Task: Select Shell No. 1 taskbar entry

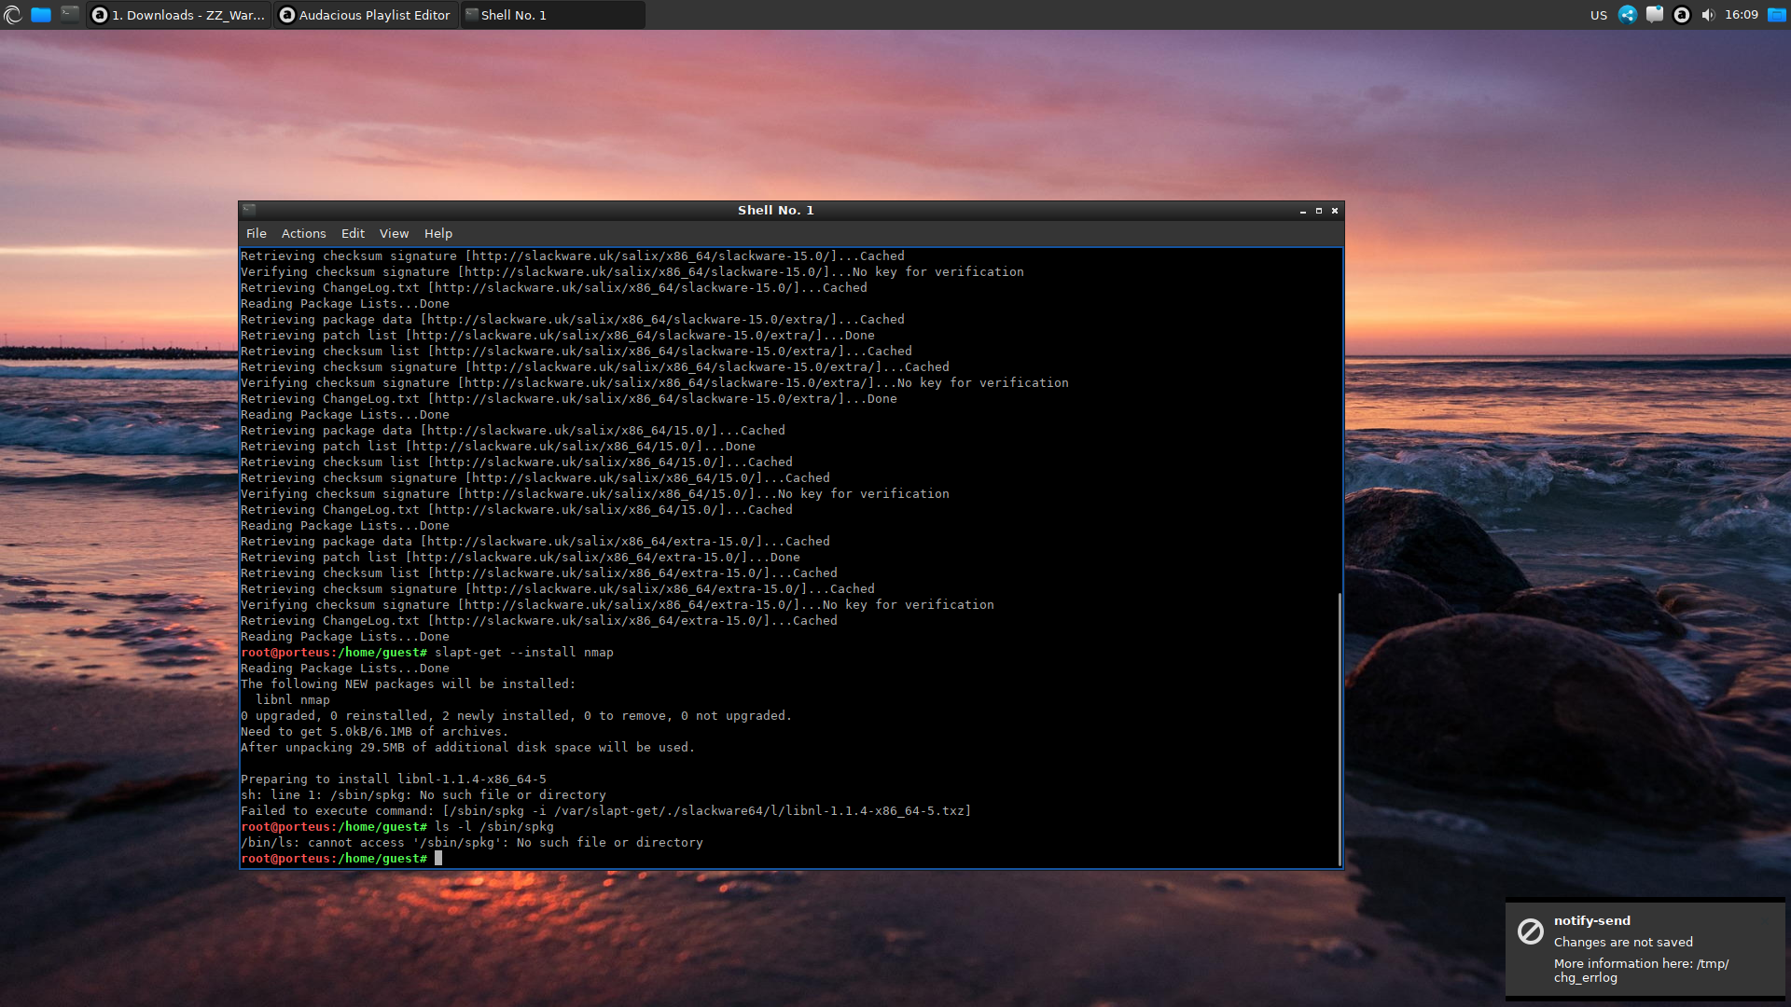Action: pyautogui.click(x=552, y=15)
